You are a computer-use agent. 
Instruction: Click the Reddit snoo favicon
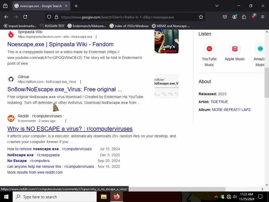pos(11,118)
